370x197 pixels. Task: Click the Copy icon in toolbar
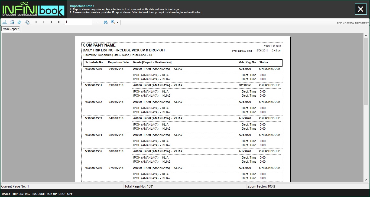pos(27,22)
